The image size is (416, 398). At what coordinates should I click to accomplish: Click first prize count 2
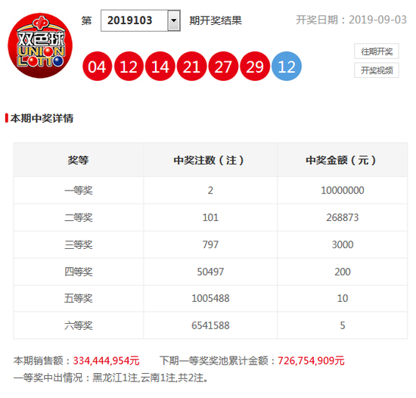[x=210, y=191]
